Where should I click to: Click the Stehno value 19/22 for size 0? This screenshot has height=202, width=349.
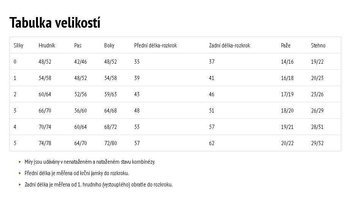(x=317, y=62)
